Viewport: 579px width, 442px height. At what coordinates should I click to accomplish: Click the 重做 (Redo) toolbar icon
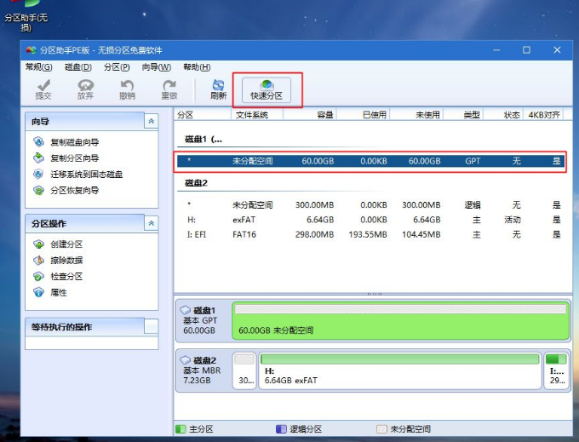[x=169, y=89]
